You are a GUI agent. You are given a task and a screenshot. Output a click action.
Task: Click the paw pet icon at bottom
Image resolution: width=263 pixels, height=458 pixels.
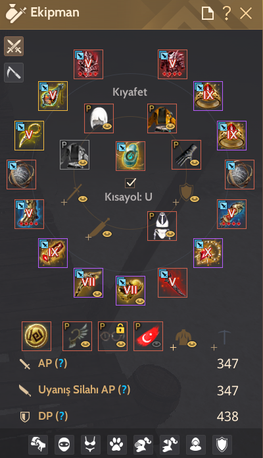pos(116,445)
